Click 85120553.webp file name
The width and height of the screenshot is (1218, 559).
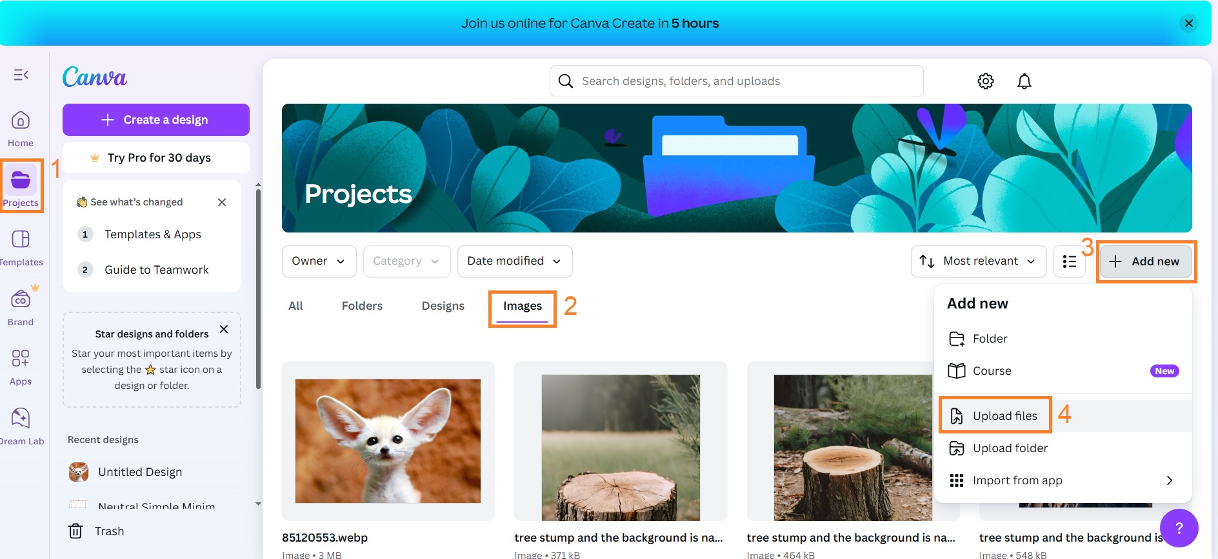(x=324, y=538)
